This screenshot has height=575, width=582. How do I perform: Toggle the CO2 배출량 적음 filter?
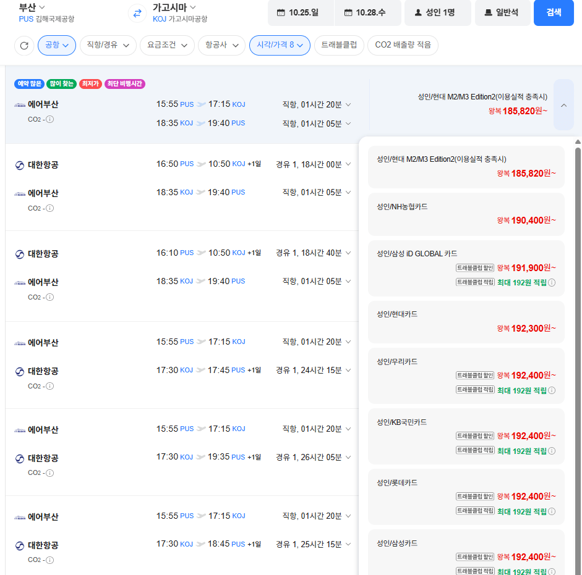coord(403,45)
